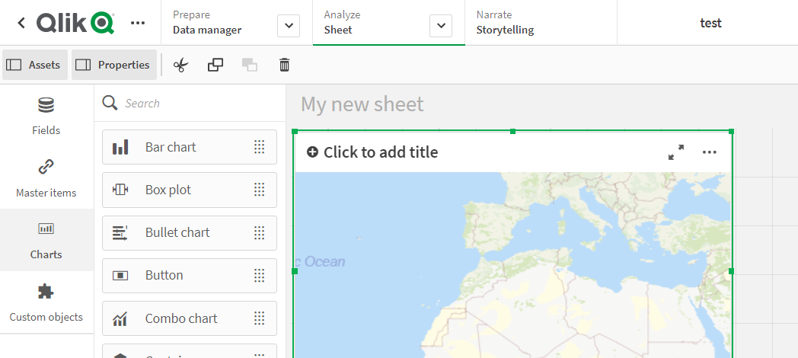Open the Master items section
Viewport: 798px width, 358px height.
coord(46,178)
